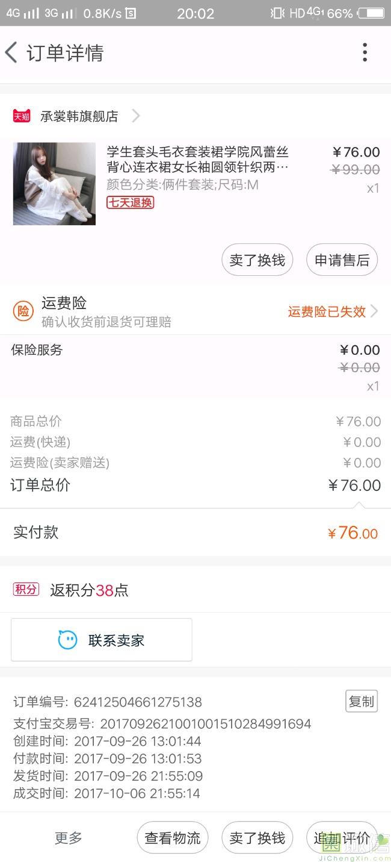Tap the red Tmall store logo
Viewport: 391px width, 862px height.
(22, 116)
